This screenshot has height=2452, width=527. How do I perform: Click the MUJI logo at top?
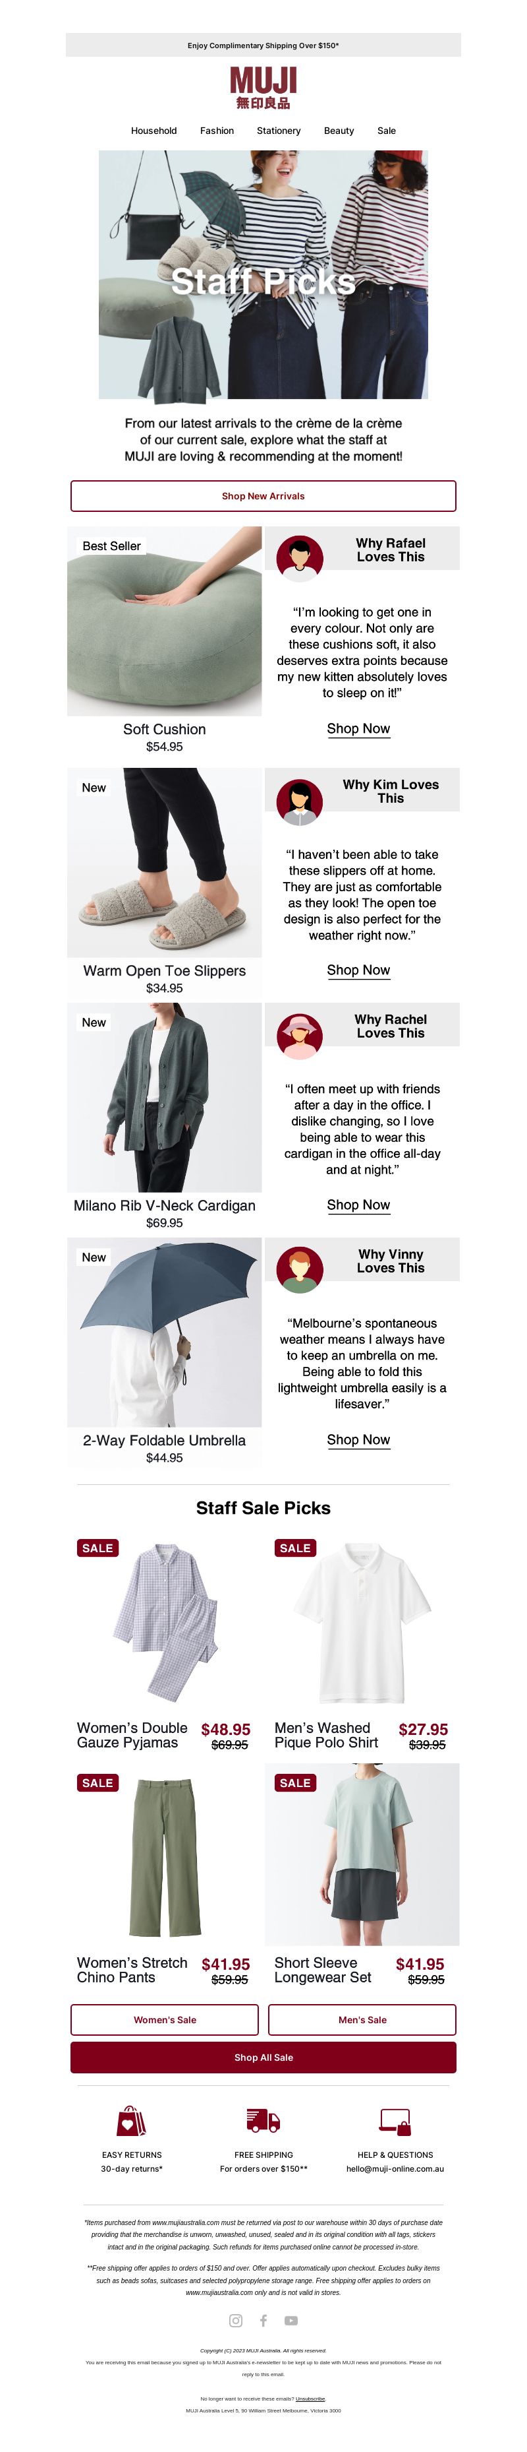coord(263,88)
